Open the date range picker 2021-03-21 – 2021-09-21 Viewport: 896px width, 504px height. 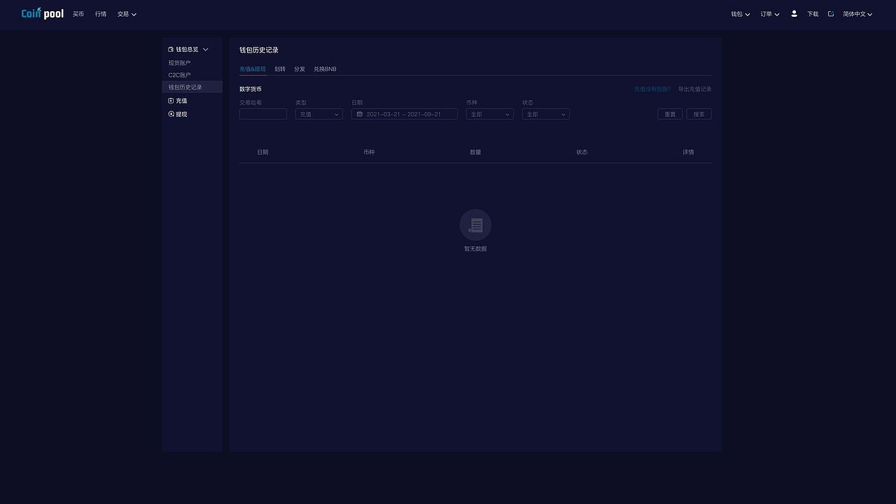tap(405, 114)
